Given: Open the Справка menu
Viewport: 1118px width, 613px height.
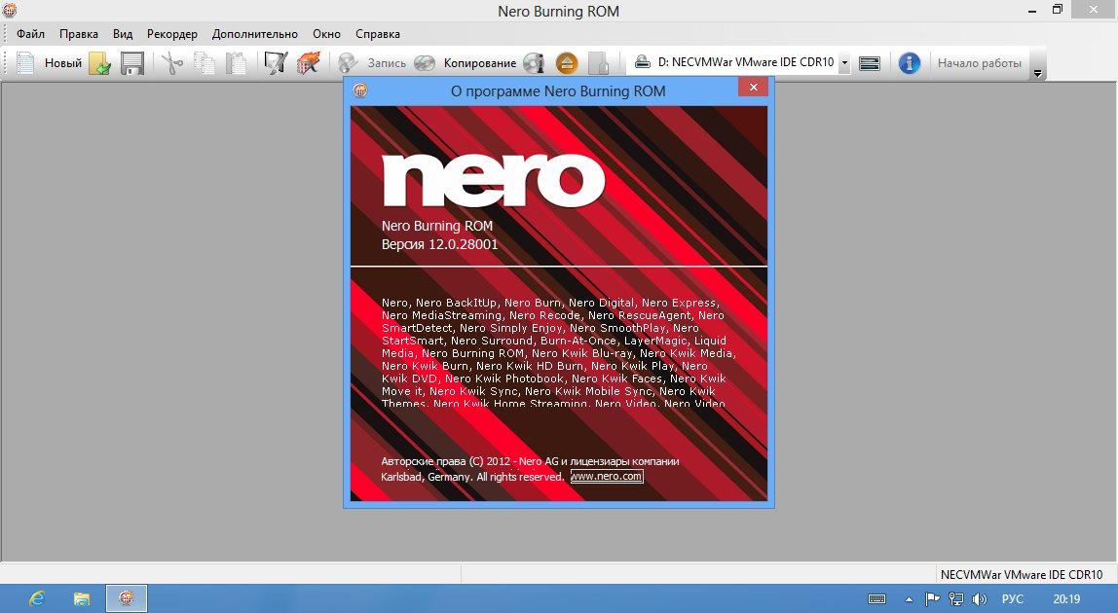Looking at the screenshot, I should 377,33.
